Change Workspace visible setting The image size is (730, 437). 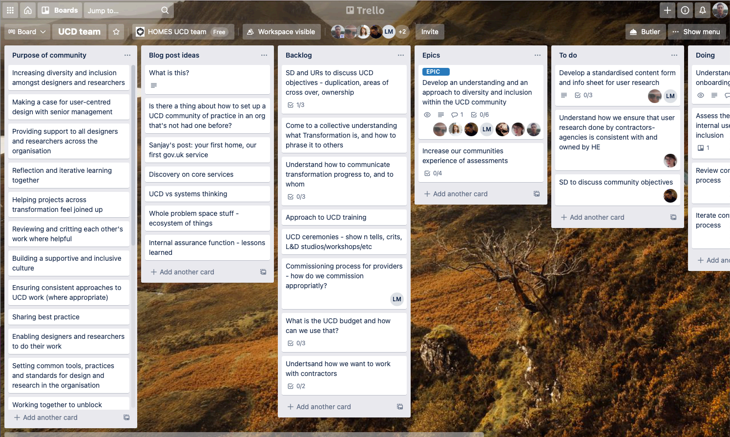pos(281,32)
